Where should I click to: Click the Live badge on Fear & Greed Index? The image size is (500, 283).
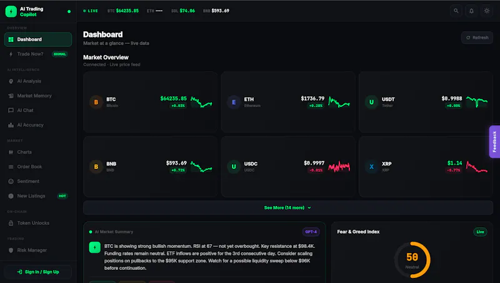[480, 232]
